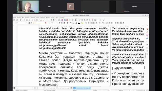Click the Insert Comment icon
The height and width of the screenshot is (91, 162).
92,20
